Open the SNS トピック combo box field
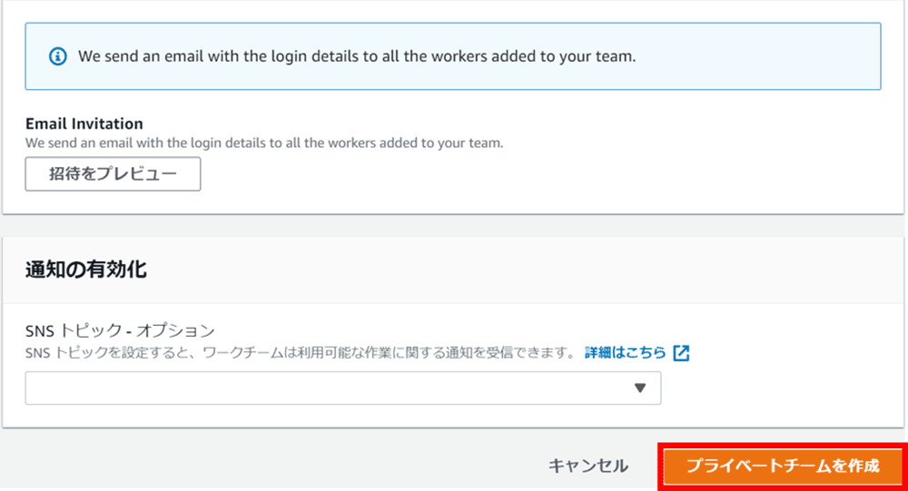Image resolution: width=908 pixels, height=491 pixels. (x=327, y=388)
